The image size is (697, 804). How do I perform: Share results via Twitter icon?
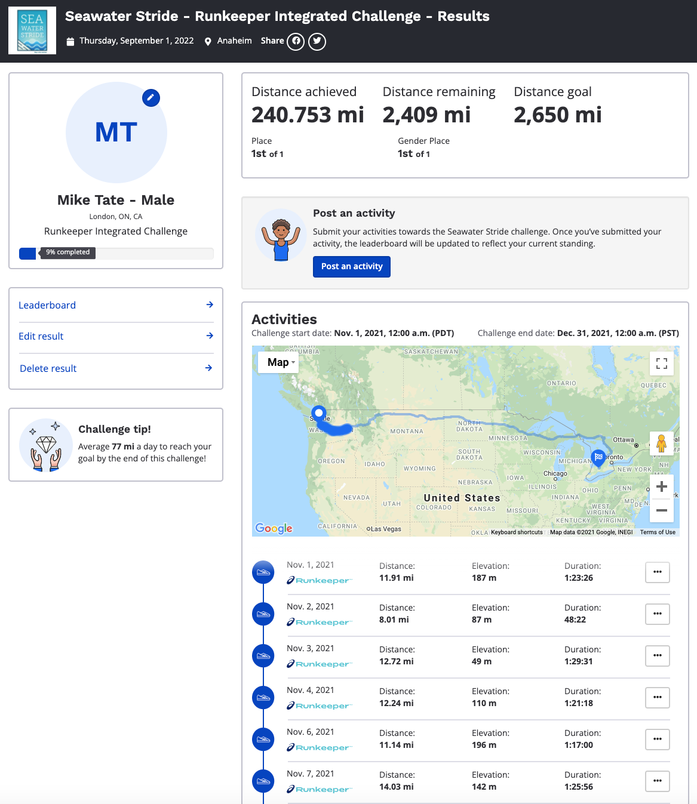317,41
